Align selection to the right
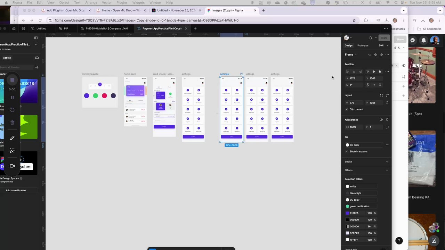This screenshot has height=250, width=445. (x=360, y=72)
